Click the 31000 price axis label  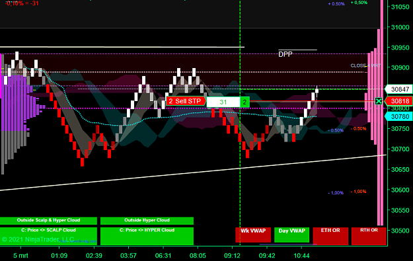click(400, 27)
